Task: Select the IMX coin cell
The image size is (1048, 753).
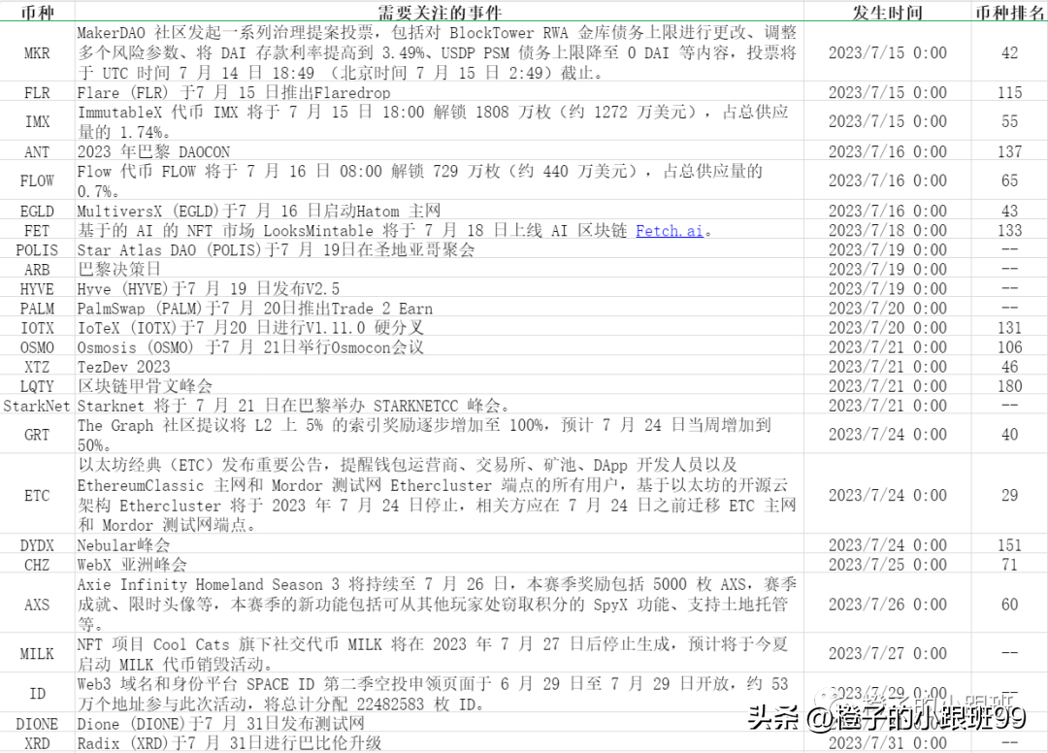Action: click(x=38, y=121)
